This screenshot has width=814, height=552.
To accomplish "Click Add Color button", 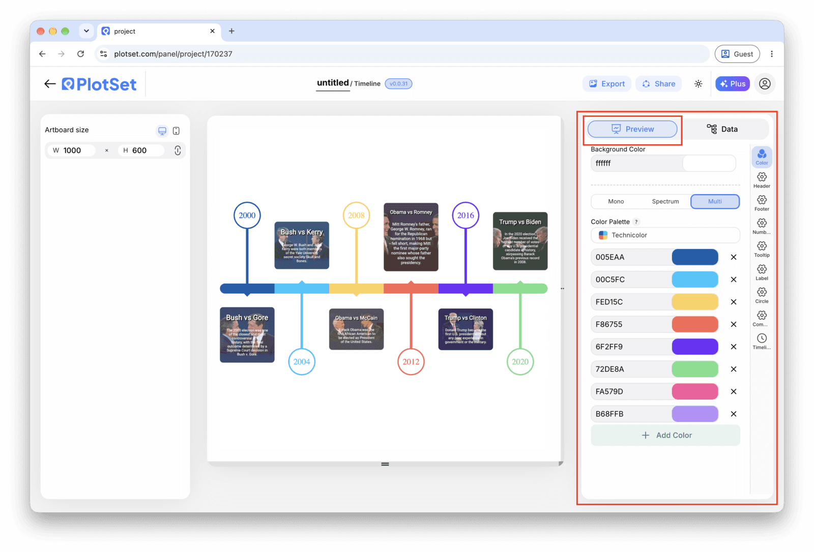I will point(665,436).
